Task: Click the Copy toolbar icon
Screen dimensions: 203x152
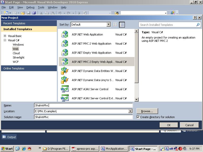Action: point(47,13)
